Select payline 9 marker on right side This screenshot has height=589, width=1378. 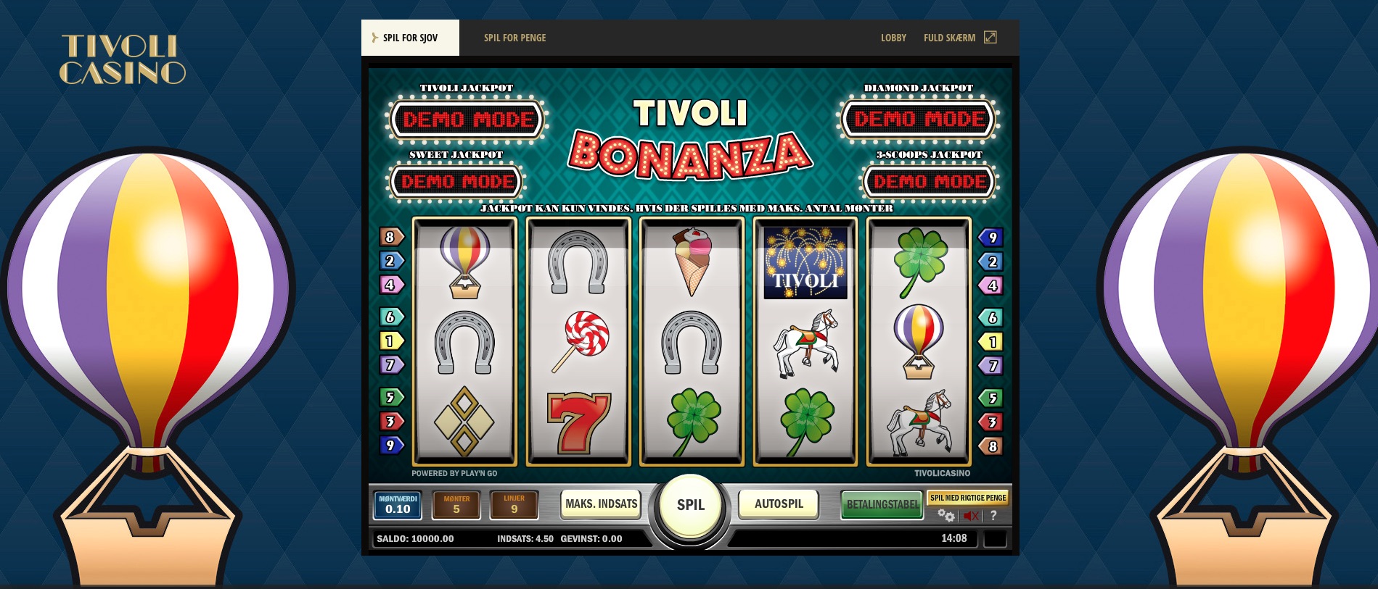click(991, 237)
